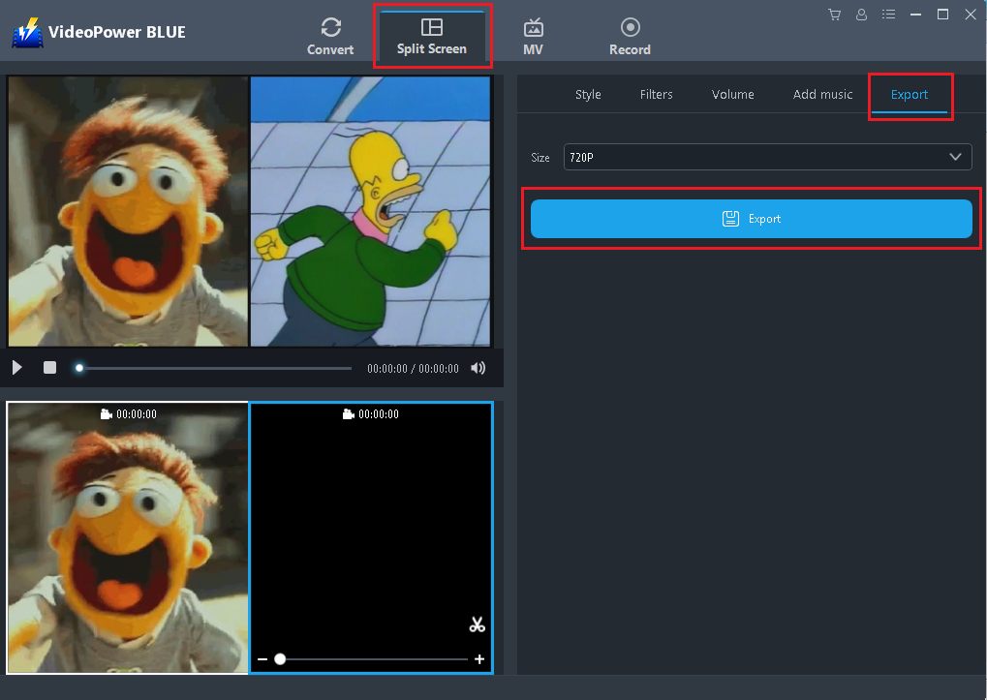Select the first clip thumbnail
Screen dimensions: 987x700
tap(126, 537)
